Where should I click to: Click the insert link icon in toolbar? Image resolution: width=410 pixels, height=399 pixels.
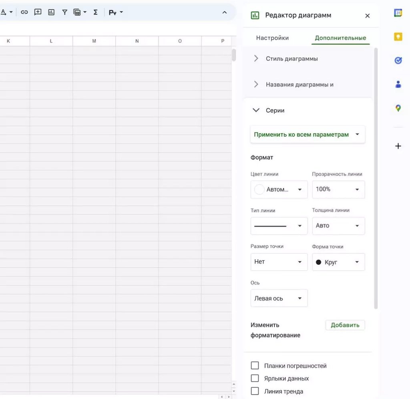pyautogui.click(x=24, y=12)
